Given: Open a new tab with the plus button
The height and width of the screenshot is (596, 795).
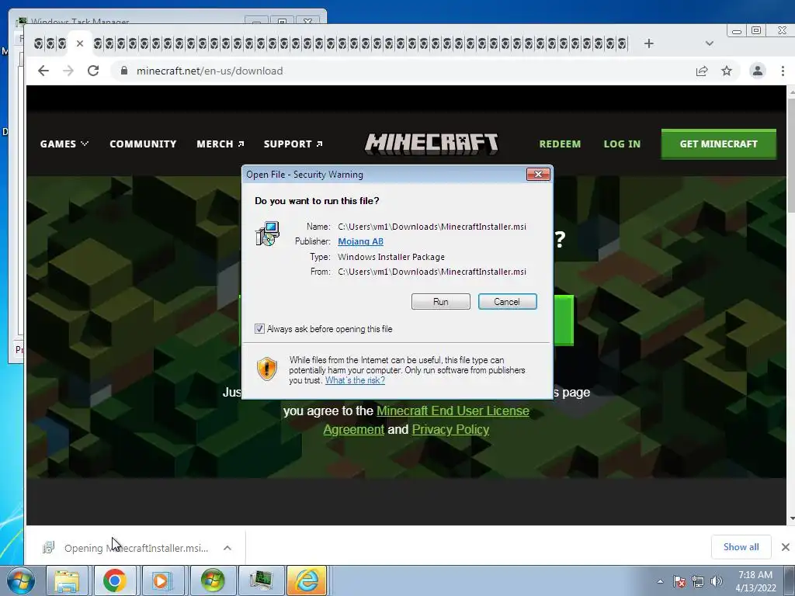Looking at the screenshot, I should 648,43.
